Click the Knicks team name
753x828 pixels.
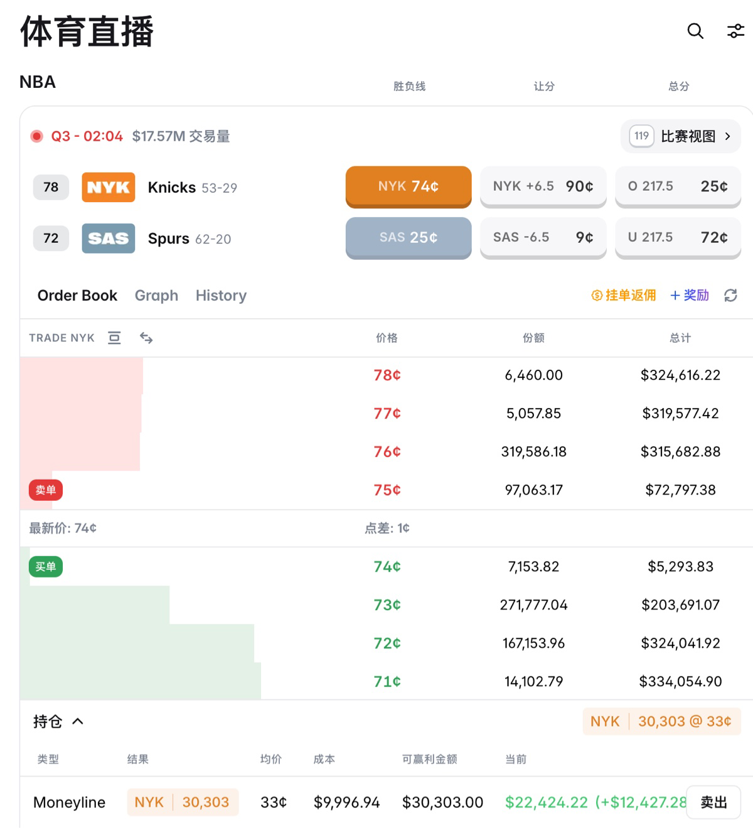(172, 187)
